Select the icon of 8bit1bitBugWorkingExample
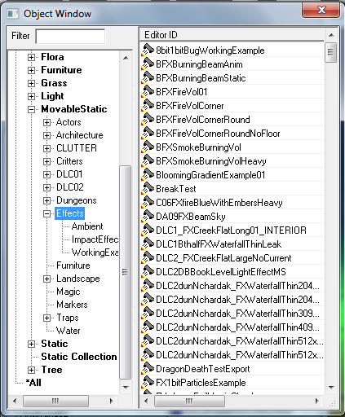The height and width of the screenshot is (417, 345). click(x=148, y=50)
